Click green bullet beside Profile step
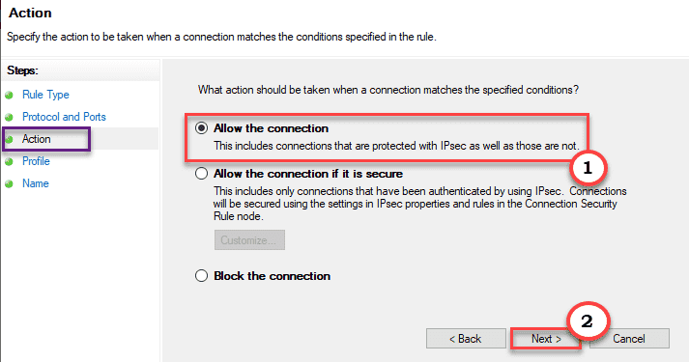The height and width of the screenshot is (362, 689). coord(9,162)
